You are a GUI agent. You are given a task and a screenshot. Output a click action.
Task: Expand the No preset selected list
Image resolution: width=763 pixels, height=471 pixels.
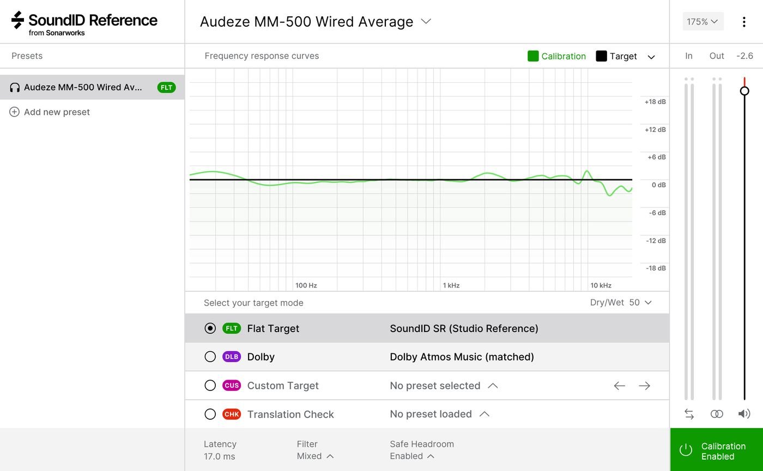[x=444, y=386]
